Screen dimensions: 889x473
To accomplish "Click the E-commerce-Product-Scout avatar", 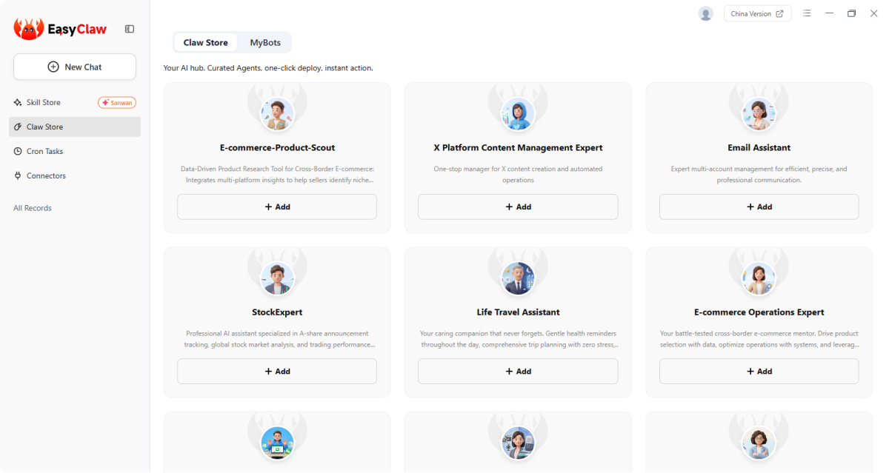I will 277,114.
